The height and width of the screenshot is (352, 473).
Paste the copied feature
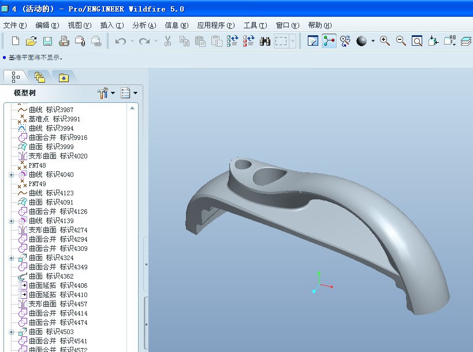200,41
